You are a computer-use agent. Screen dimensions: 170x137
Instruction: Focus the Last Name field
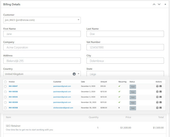point(125,34)
